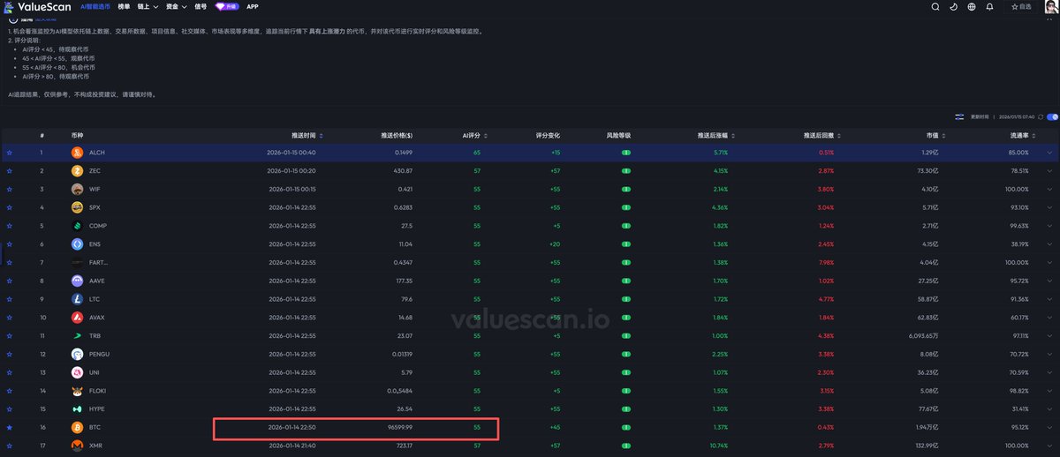Click the XMR coin icon

[x=77, y=446]
